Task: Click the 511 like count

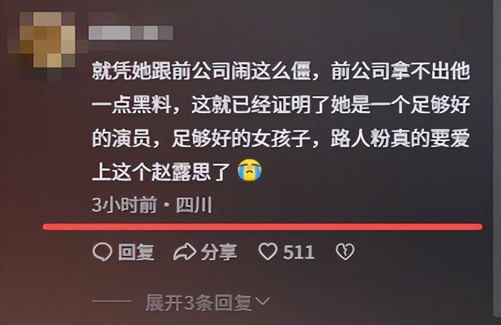Action: pos(299,252)
